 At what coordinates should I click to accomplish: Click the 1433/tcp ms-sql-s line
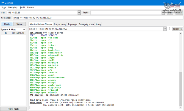(44, 63)
